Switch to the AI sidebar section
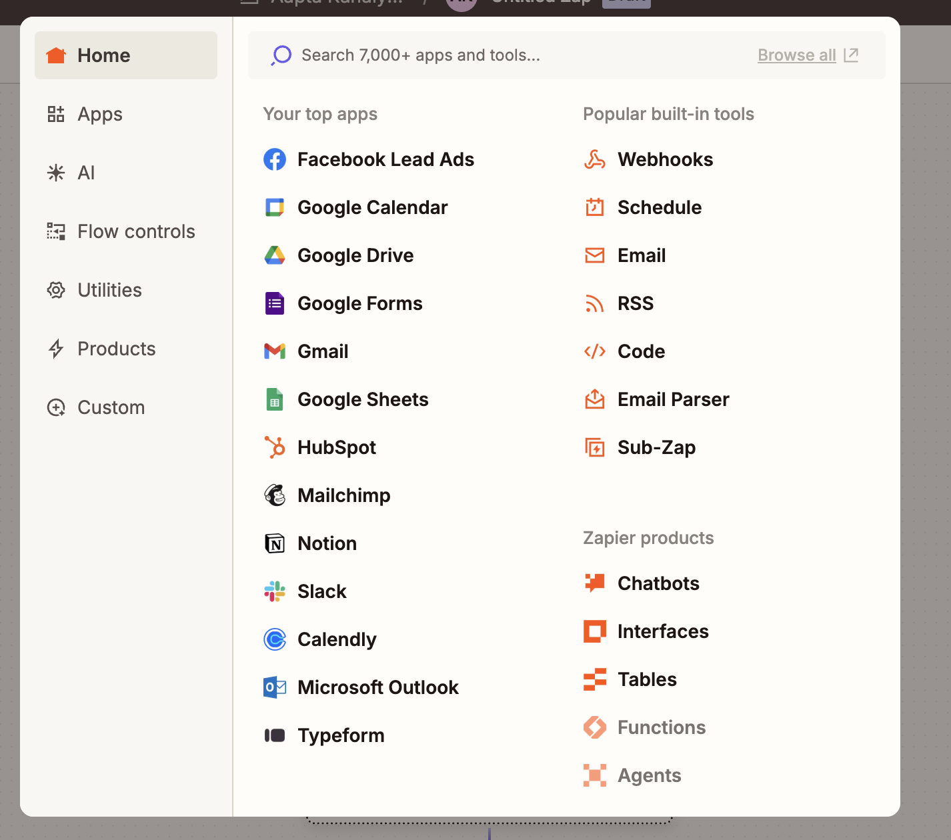951x840 pixels. (86, 173)
